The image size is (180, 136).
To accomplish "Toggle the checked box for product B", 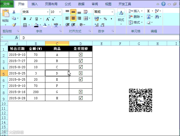I will coord(81,61).
